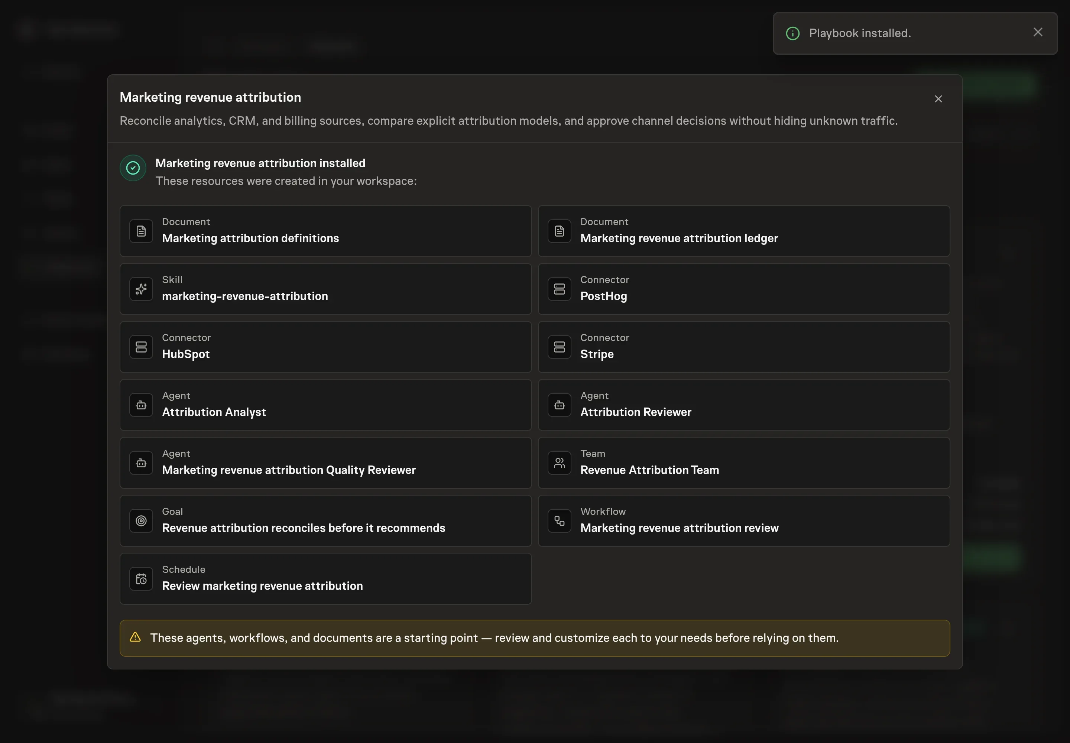The height and width of the screenshot is (743, 1070).
Task: Open the Revenue Attribution Team name
Action: 649,470
